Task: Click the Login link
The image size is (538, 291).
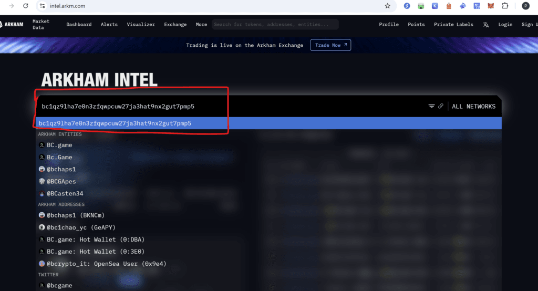Action: (505, 24)
